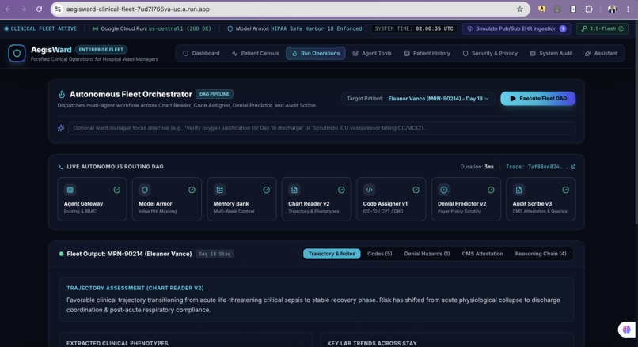The image size is (638, 347).
Task: Click the 3.5-flash model badge
Action: pos(602,28)
